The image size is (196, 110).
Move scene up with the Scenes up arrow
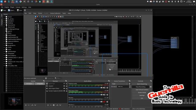point(32,105)
